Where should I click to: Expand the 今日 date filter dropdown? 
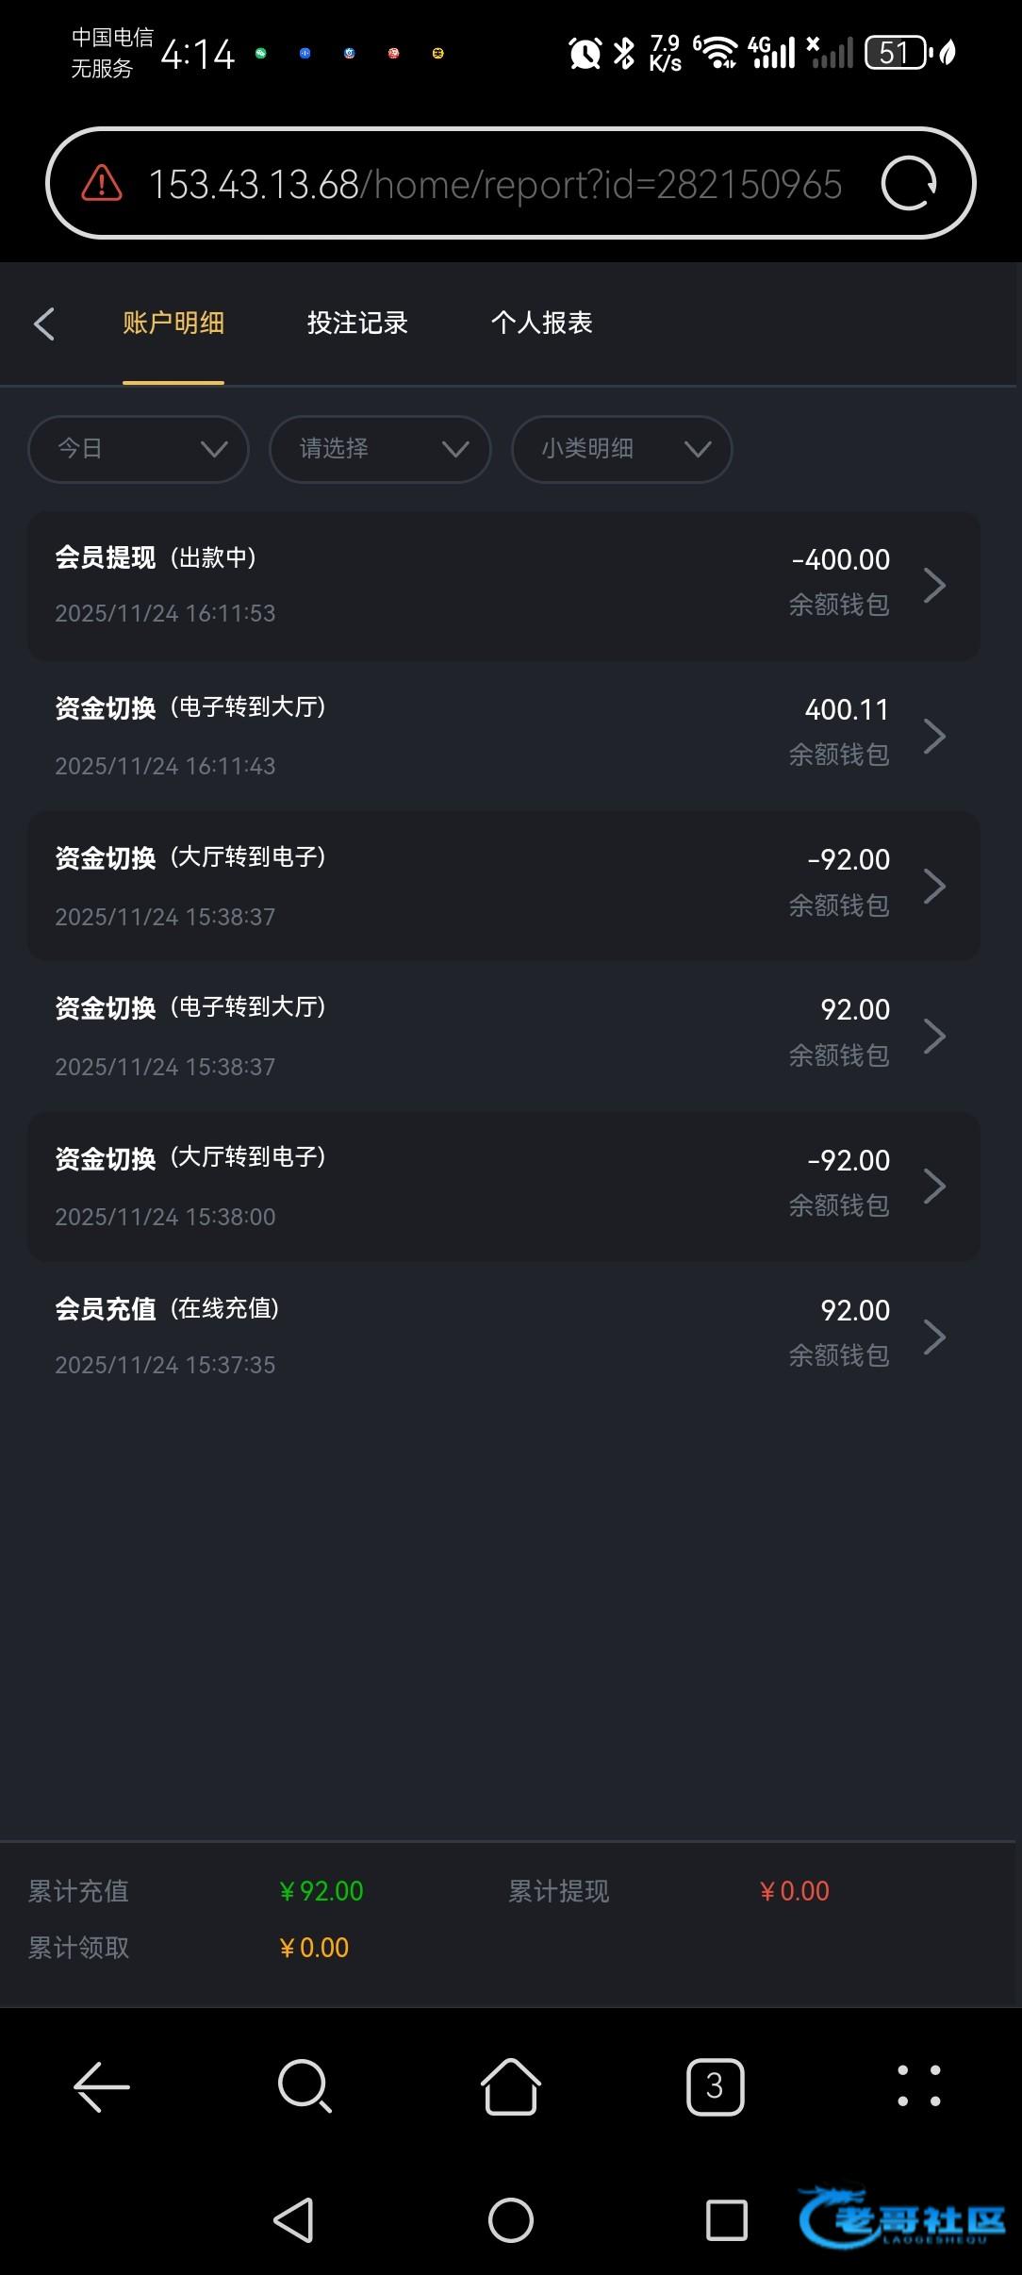point(139,449)
